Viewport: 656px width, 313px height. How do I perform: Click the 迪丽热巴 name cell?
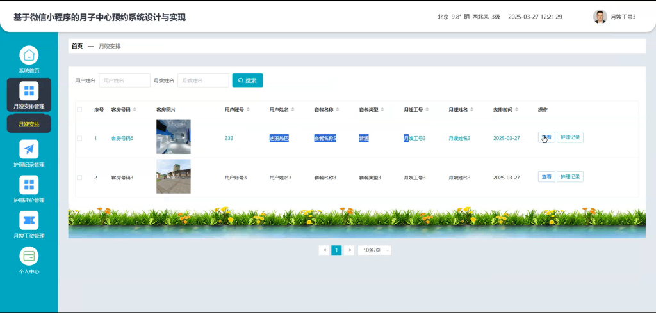[279, 138]
